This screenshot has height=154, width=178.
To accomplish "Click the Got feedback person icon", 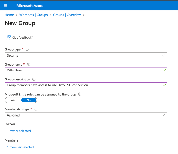I will coord(9,37).
